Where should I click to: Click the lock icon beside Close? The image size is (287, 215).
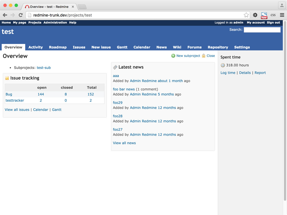[x=203, y=56]
